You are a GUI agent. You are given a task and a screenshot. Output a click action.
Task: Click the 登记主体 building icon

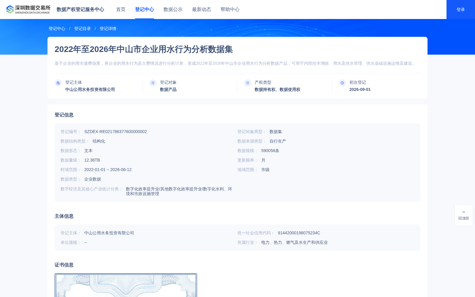click(x=58, y=83)
